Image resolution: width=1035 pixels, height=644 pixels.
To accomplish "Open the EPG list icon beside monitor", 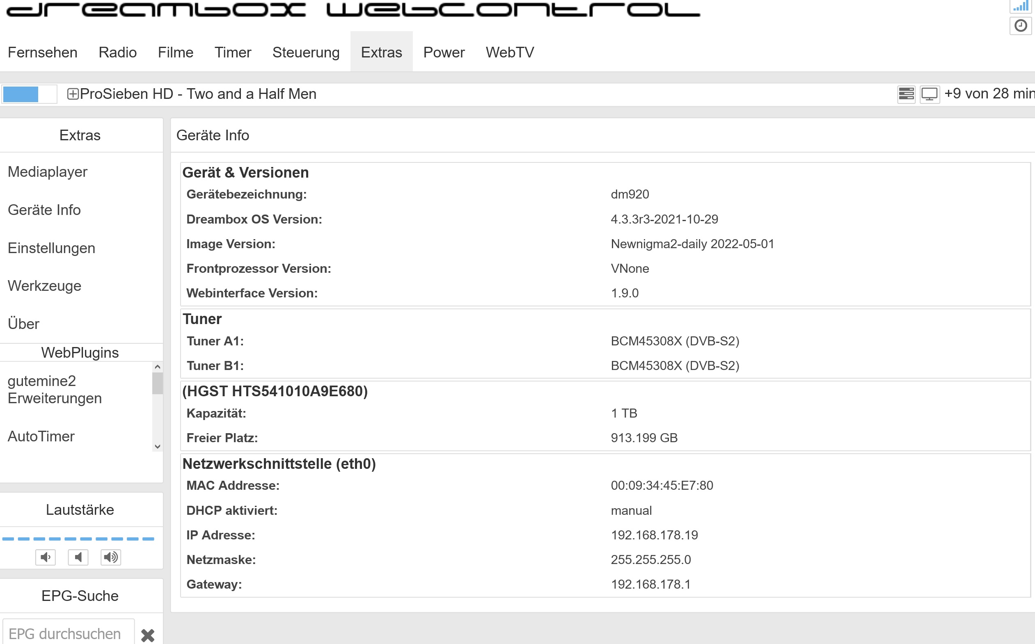I will (x=906, y=94).
